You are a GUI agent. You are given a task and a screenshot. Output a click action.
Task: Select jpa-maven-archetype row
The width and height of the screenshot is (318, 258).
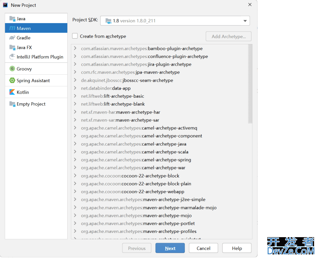[160, 72]
